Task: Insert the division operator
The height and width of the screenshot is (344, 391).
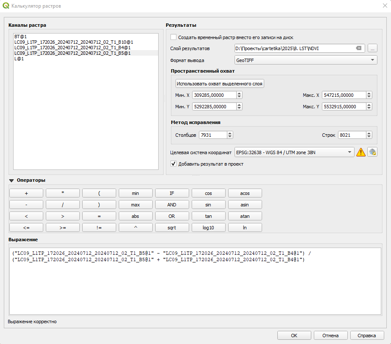Action: point(63,205)
